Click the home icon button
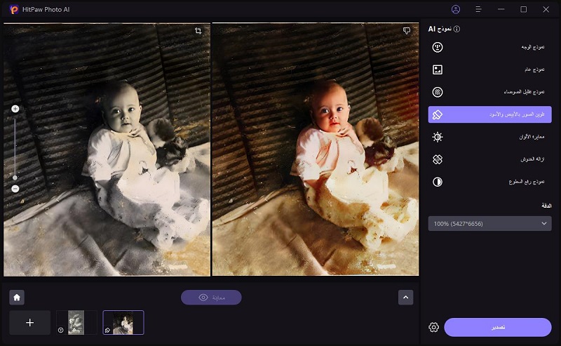The image size is (561, 346). tap(18, 298)
